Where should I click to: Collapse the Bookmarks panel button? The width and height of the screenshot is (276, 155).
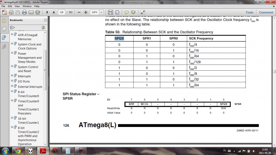pyautogui.click(x=45, y=20)
